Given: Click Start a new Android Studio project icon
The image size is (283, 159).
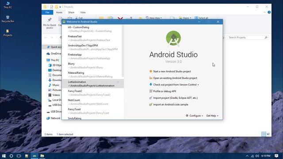Looking at the screenshot, I should click(151, 71).
